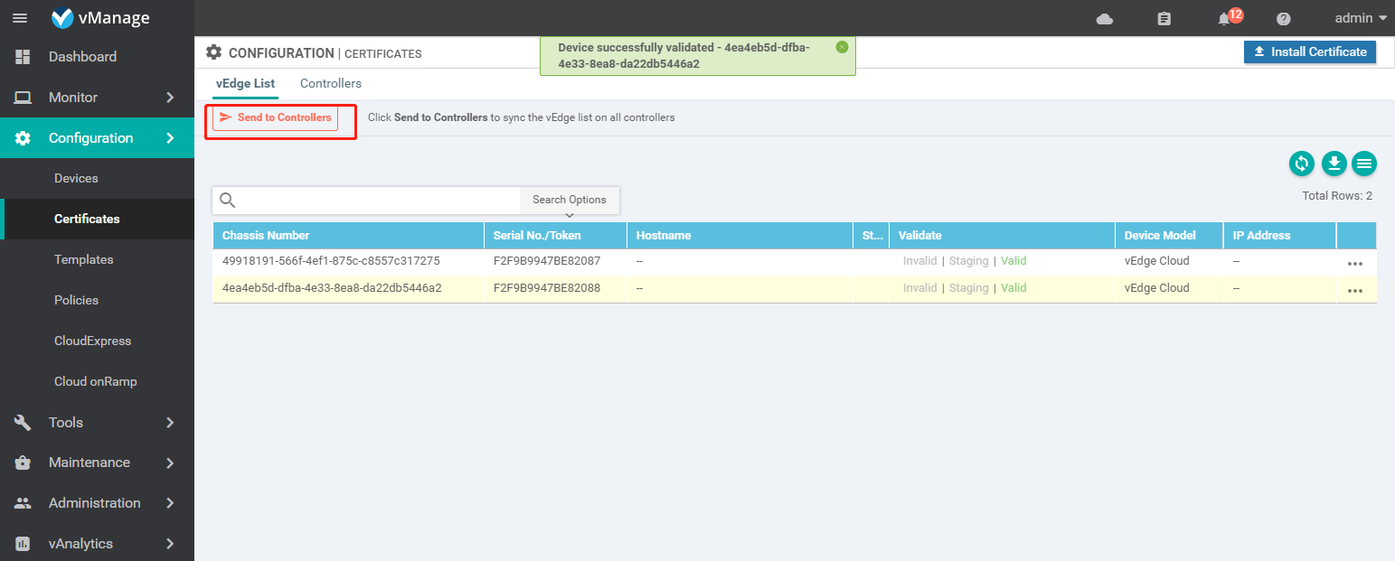This screenshot has width=1395, height=561.
Task: Expand the Maintenance submenu chevron
Action: pyautogui.click(x=170, y=463)
